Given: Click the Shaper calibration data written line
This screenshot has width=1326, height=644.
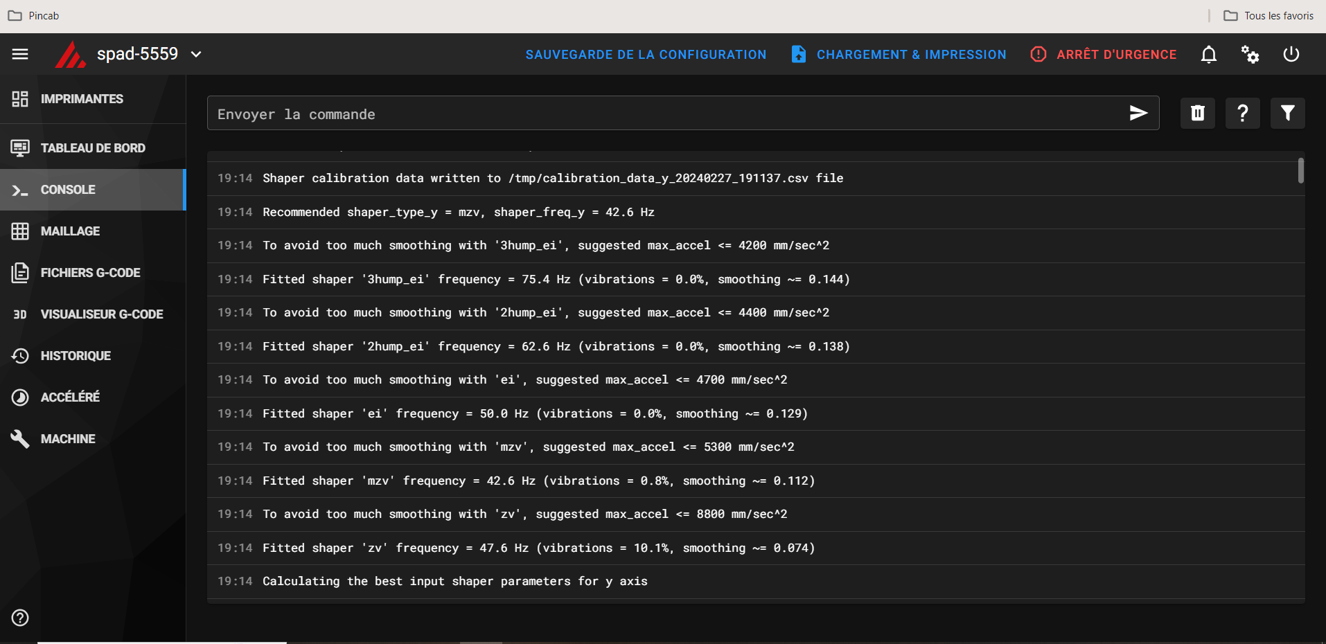Looking at the screenshot, I should (x=756, y=179).
